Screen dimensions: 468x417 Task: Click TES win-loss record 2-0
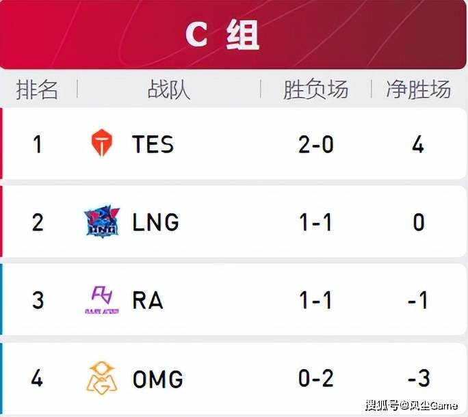[316, 144]
